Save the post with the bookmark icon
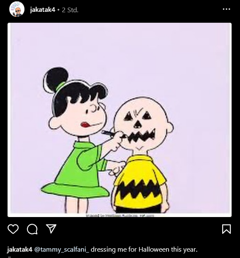The image size is (240, 258). click(226, 229)
